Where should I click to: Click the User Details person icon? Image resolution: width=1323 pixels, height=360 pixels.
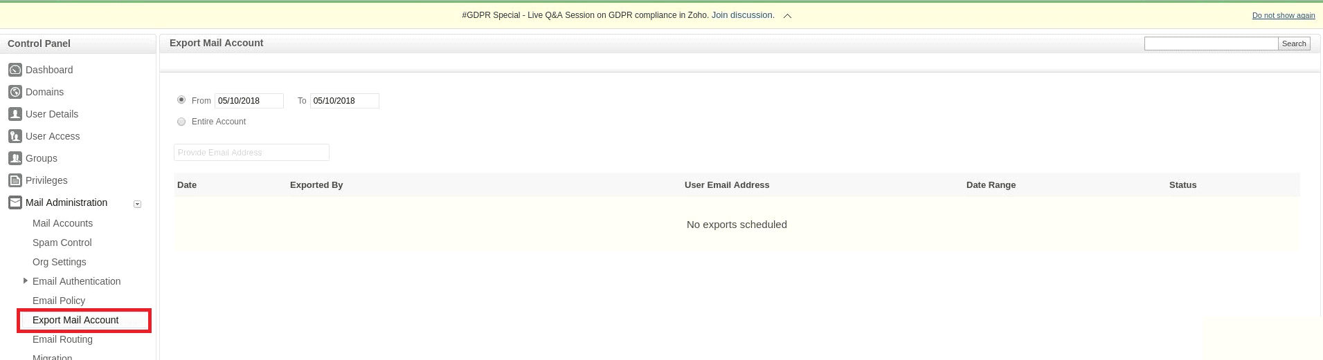pos(15,114)
